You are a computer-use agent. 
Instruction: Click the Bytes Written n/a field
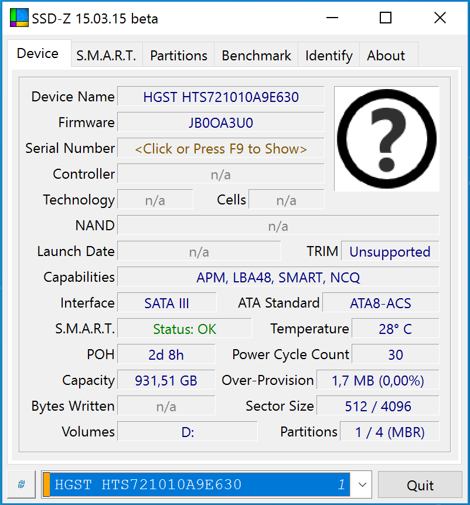[x=166, y=406]
